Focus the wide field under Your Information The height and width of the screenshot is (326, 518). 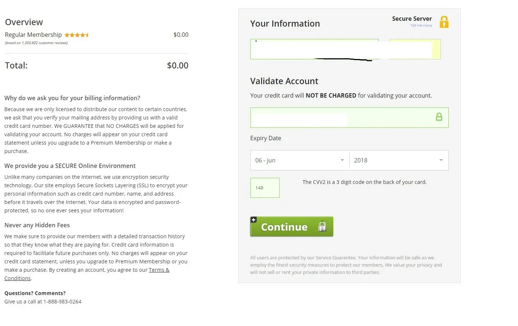pos(314,49)
